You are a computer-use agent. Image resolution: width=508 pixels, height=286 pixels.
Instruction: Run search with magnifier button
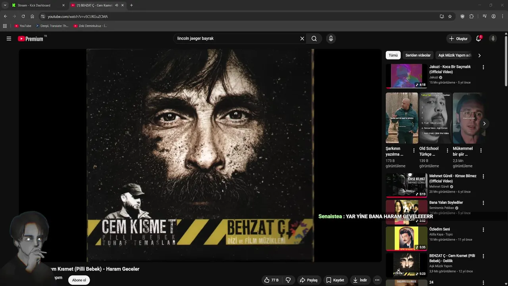point(314,39)
